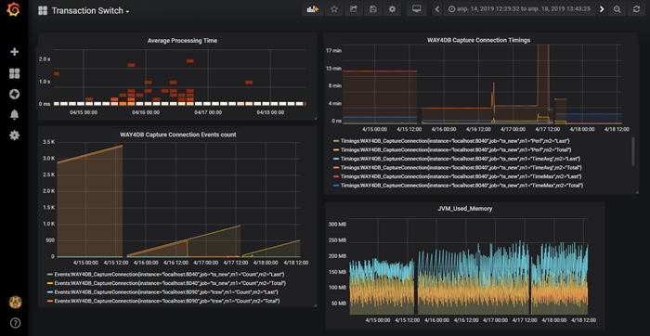Open the Explore compass icon
650x336 pixels.
tap(14, 94)
